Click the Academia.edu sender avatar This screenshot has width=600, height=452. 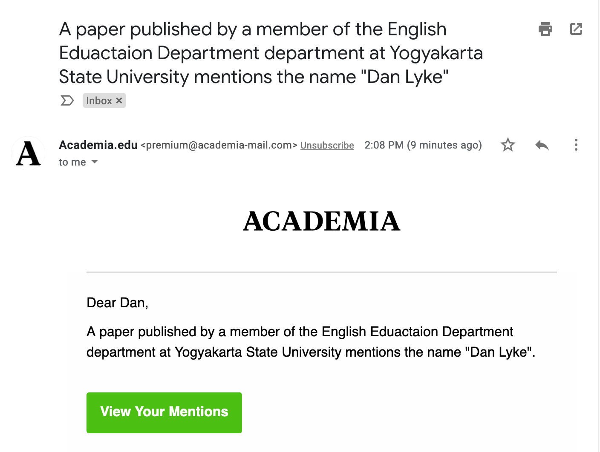[x=28, y=153]
